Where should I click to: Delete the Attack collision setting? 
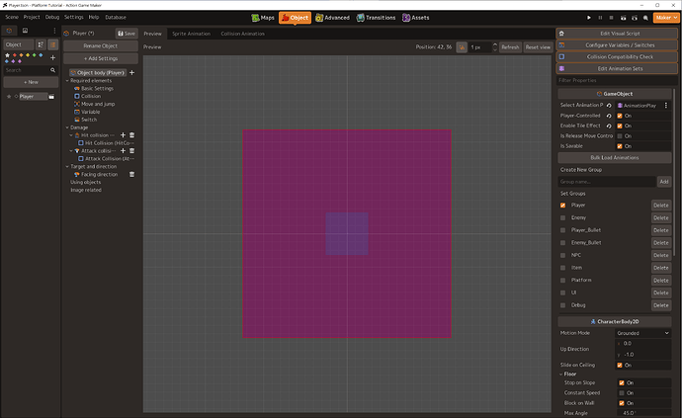(x=131, y=151)
